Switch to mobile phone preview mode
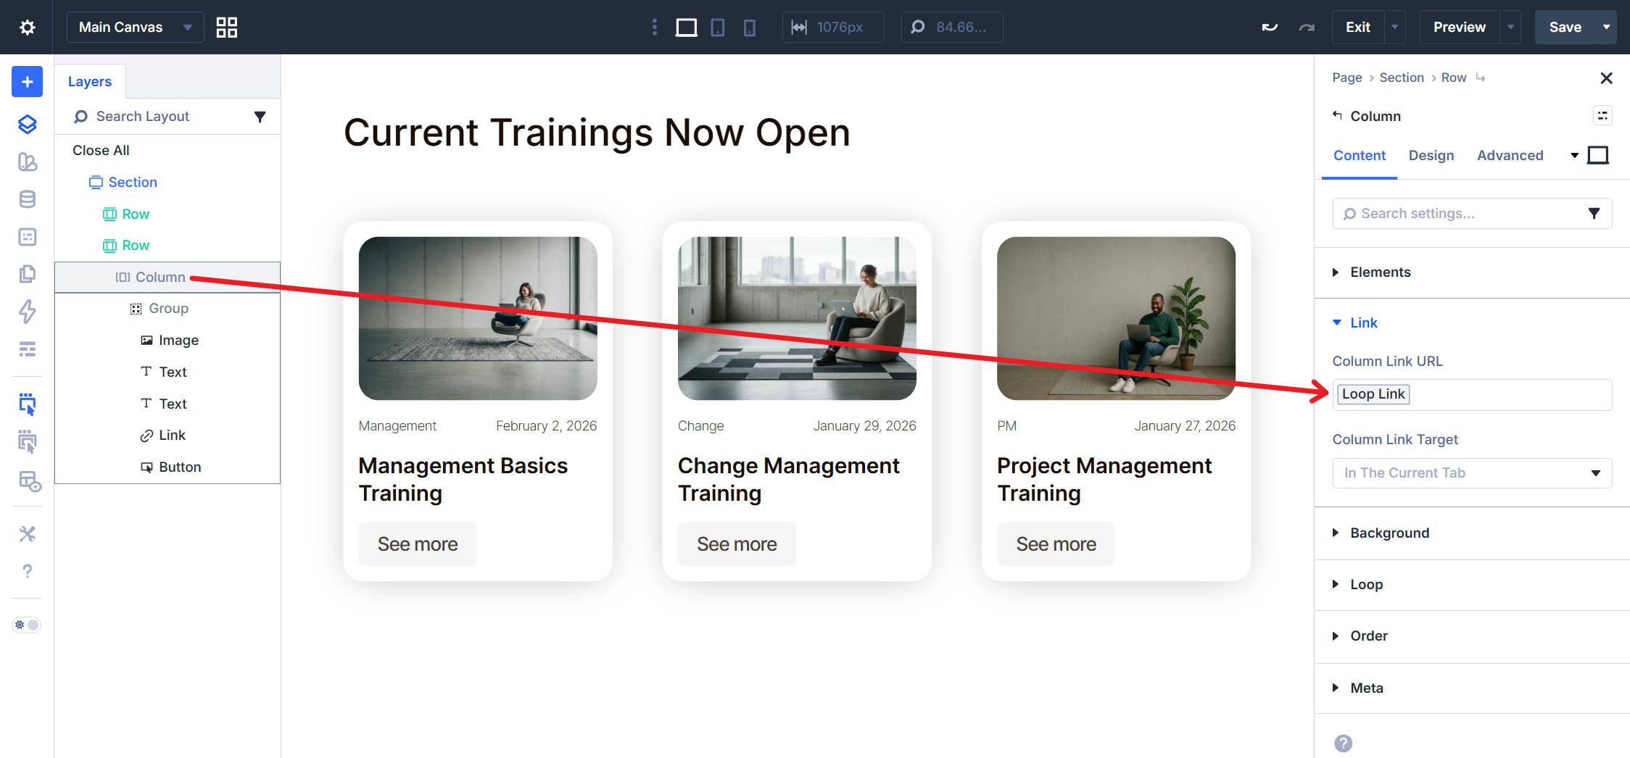The width and height of the screenshot is (1630, 758). (750, 27)
